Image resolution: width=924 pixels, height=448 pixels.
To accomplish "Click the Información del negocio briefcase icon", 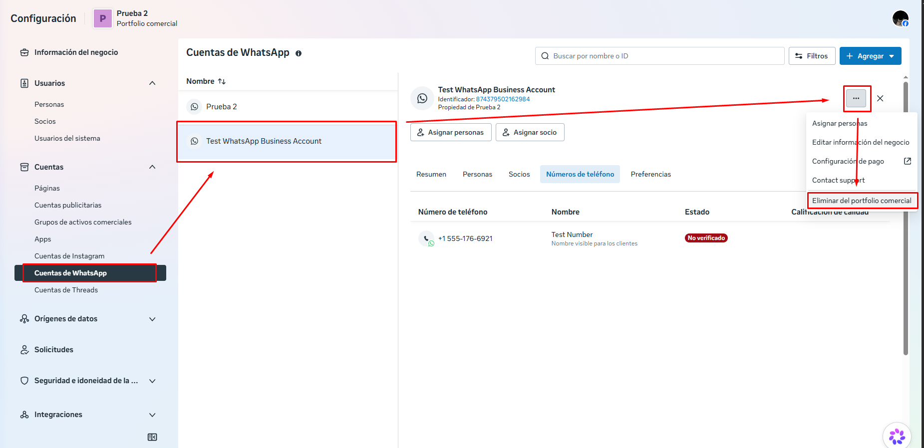I will pyautogui.click(x=24, y=52).
